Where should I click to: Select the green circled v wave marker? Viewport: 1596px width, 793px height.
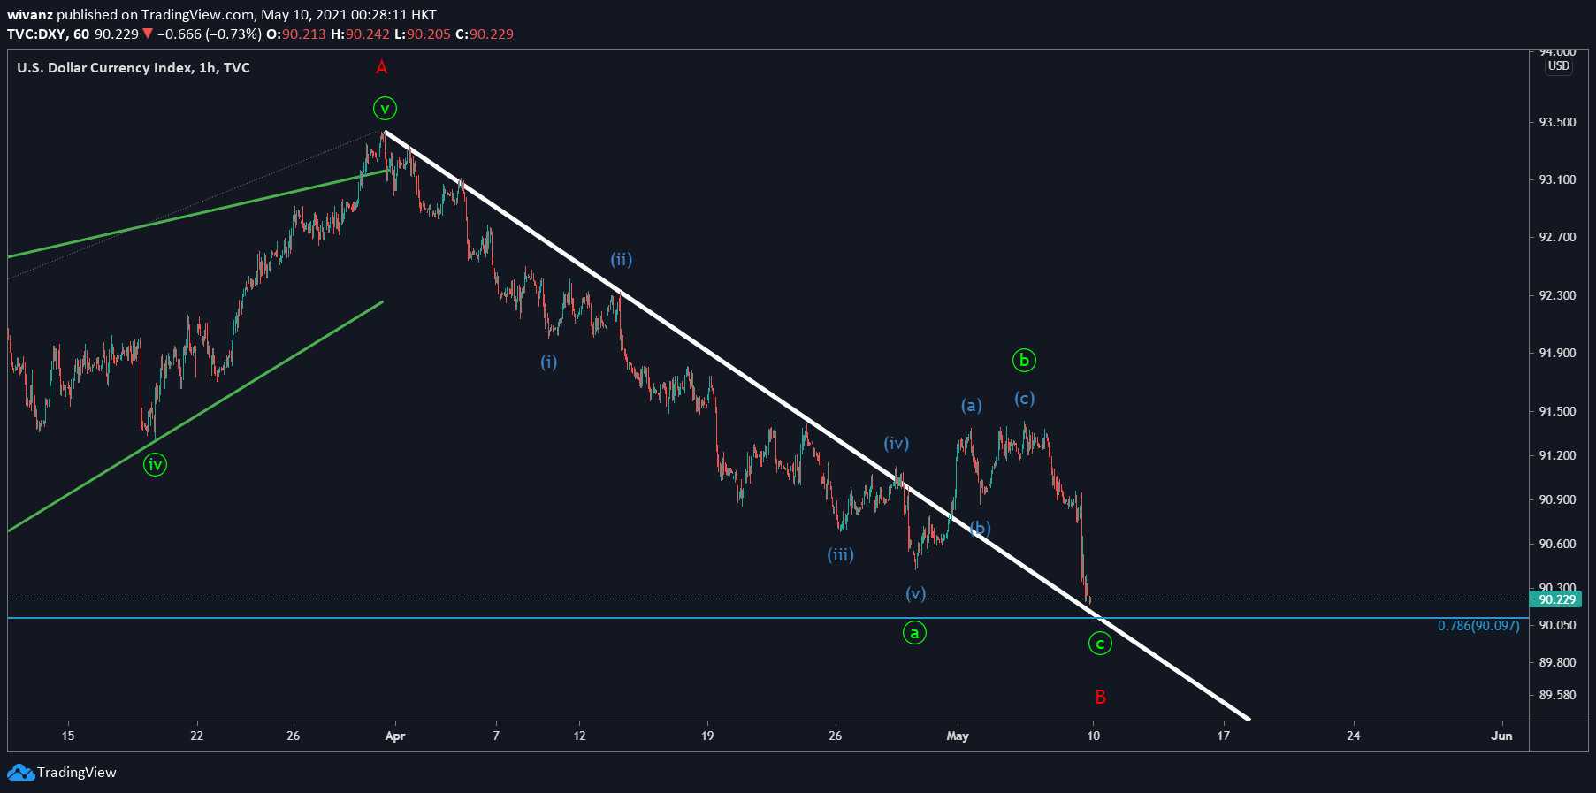point(385,109)
